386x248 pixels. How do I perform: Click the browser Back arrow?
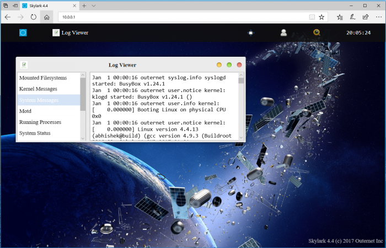click(8, 17)
